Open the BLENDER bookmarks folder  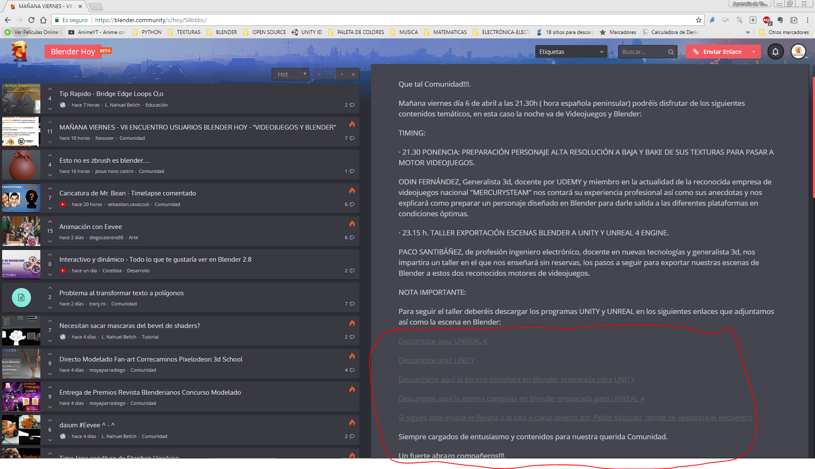pos(222,32)
